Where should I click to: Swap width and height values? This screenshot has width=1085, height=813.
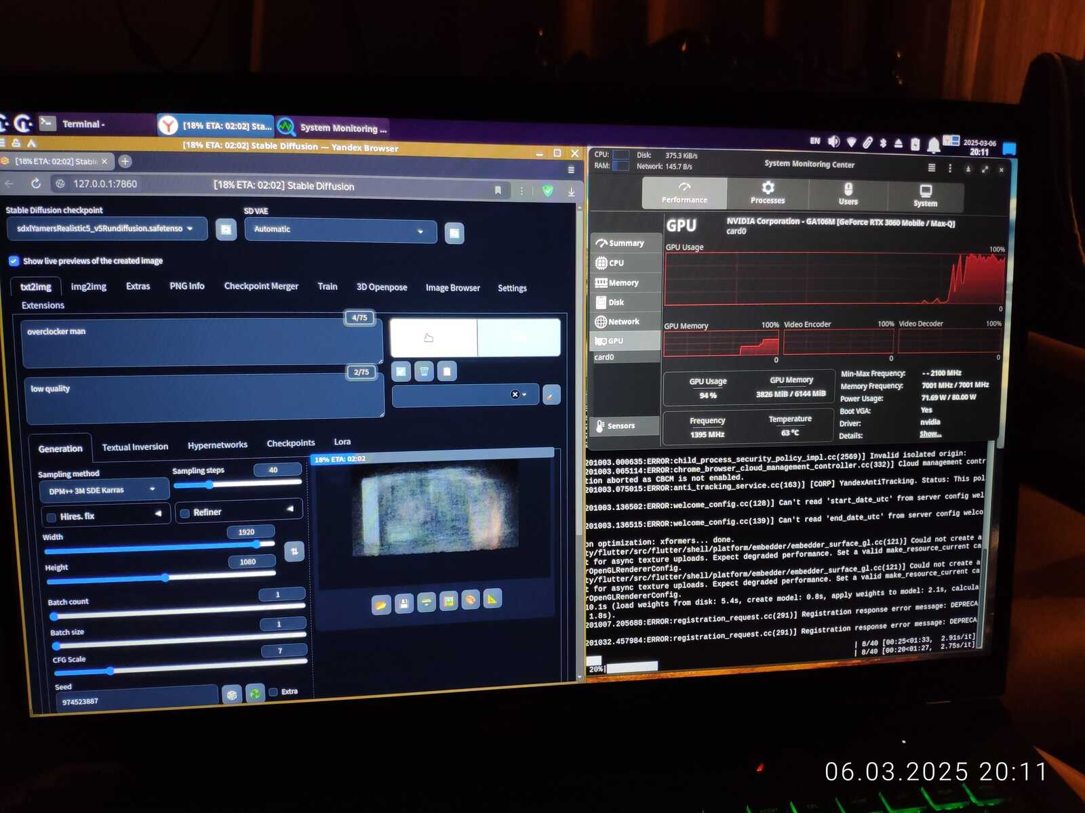click(294, 551)
